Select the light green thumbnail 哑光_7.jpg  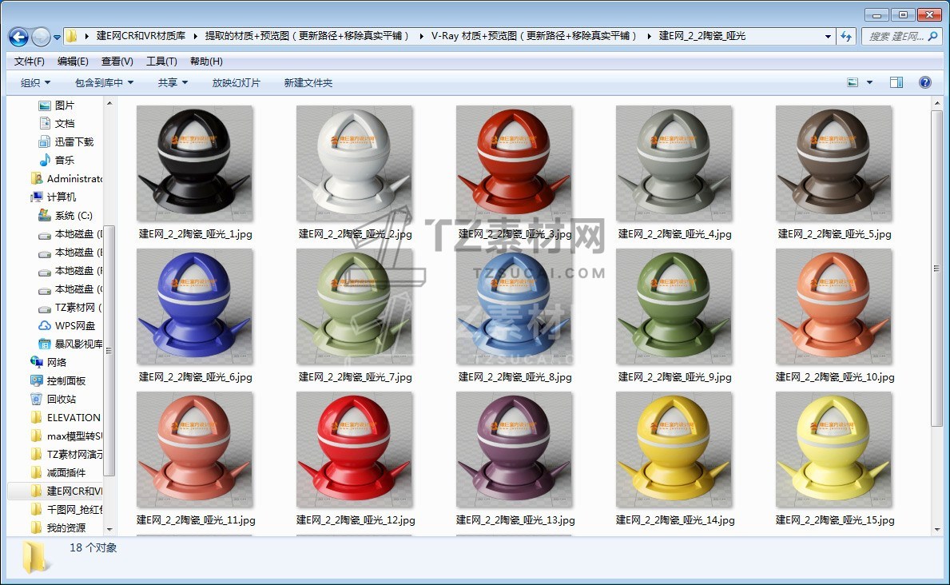355,306
